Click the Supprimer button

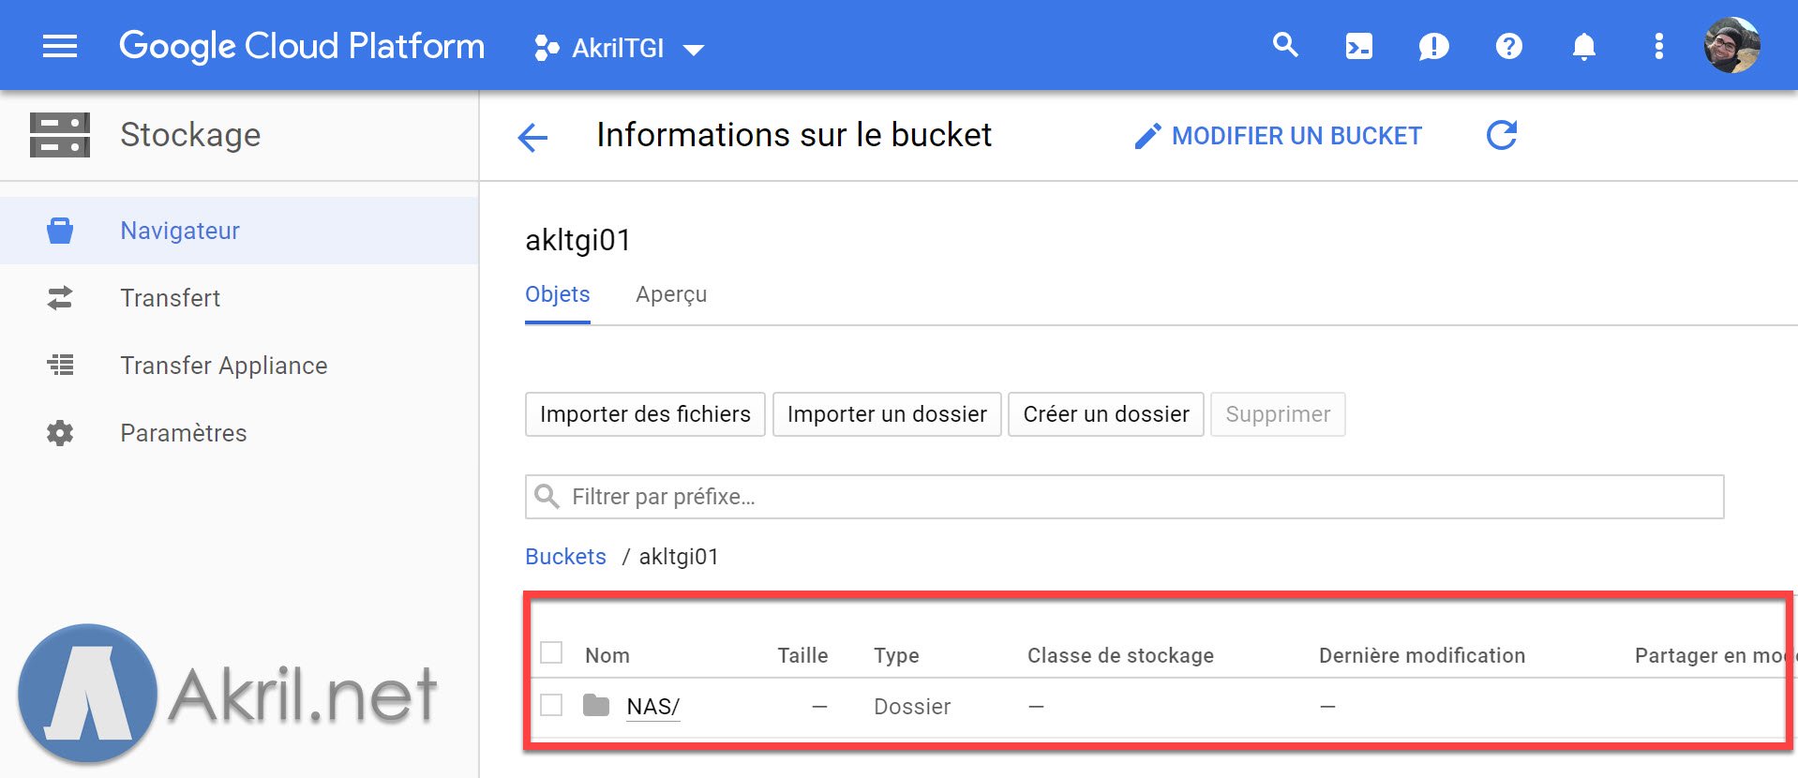pyautogui.click(x=1278, y=414)
